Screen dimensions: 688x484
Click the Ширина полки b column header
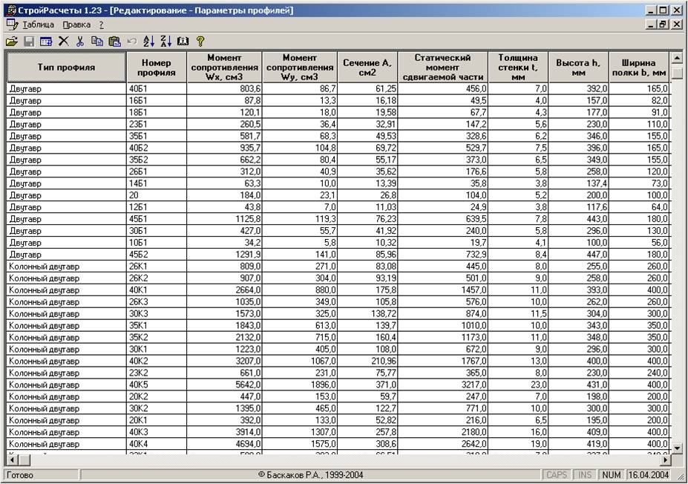639,67
